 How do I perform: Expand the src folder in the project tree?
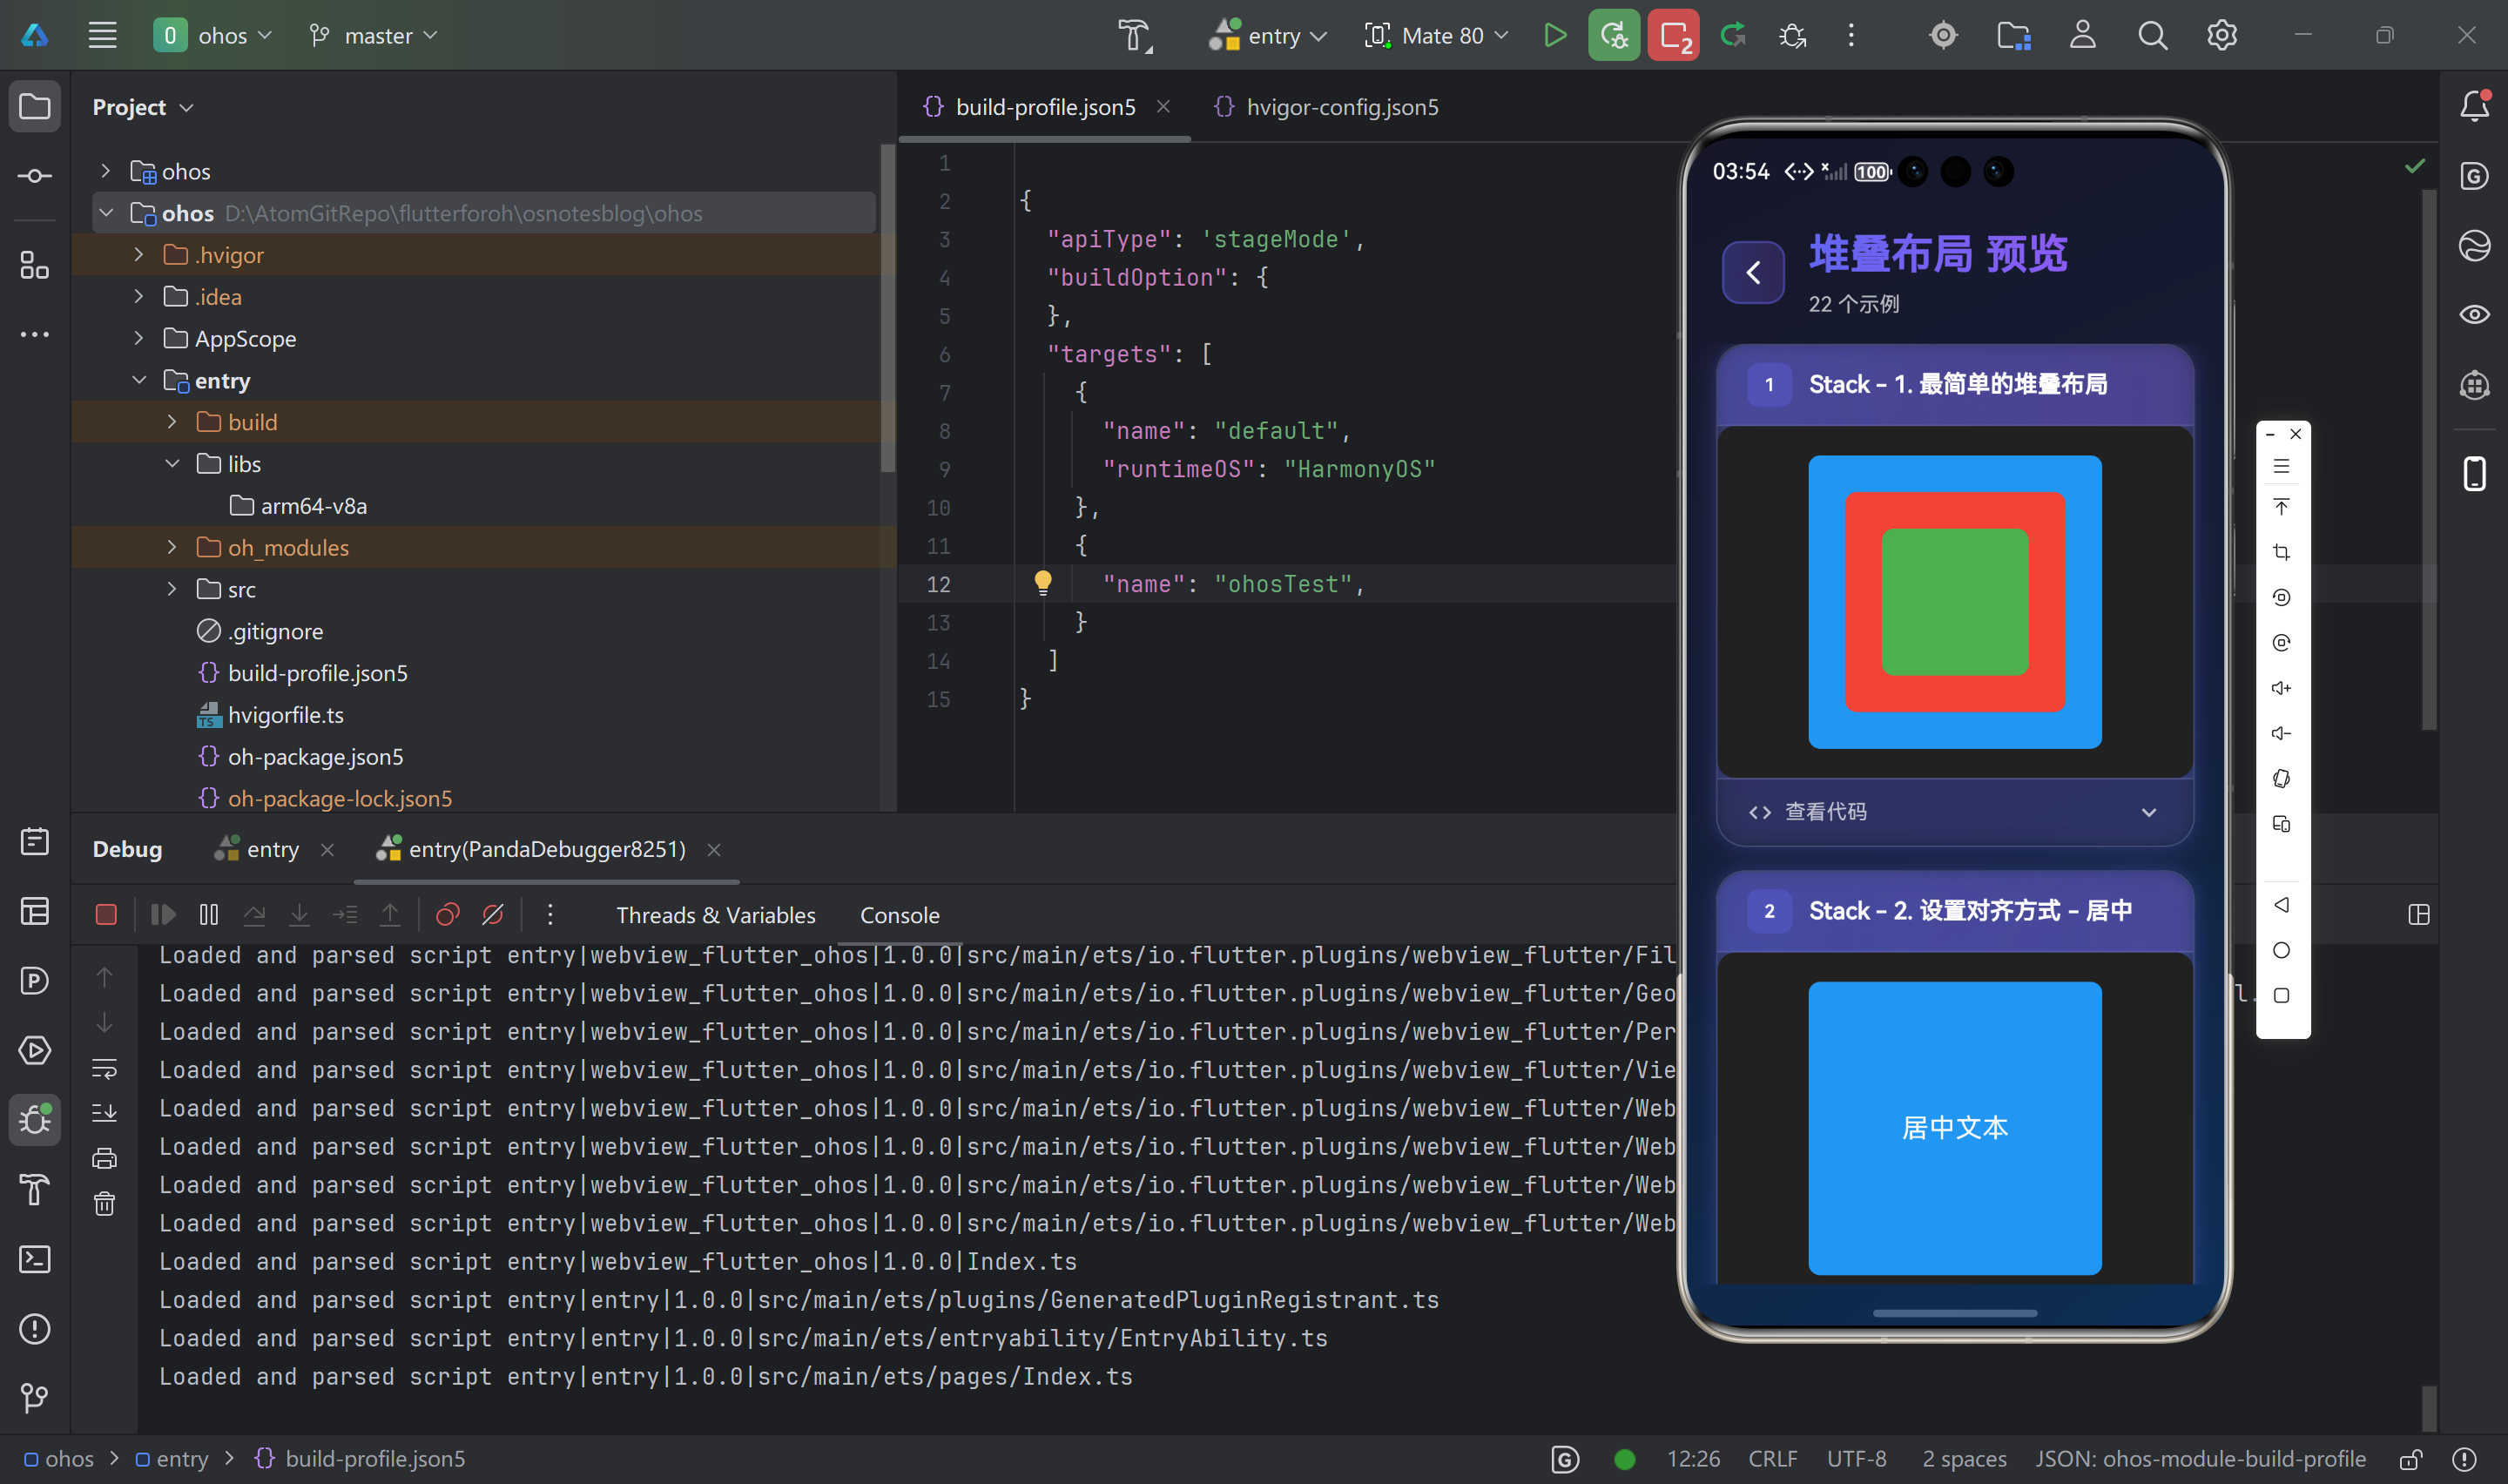172,589
